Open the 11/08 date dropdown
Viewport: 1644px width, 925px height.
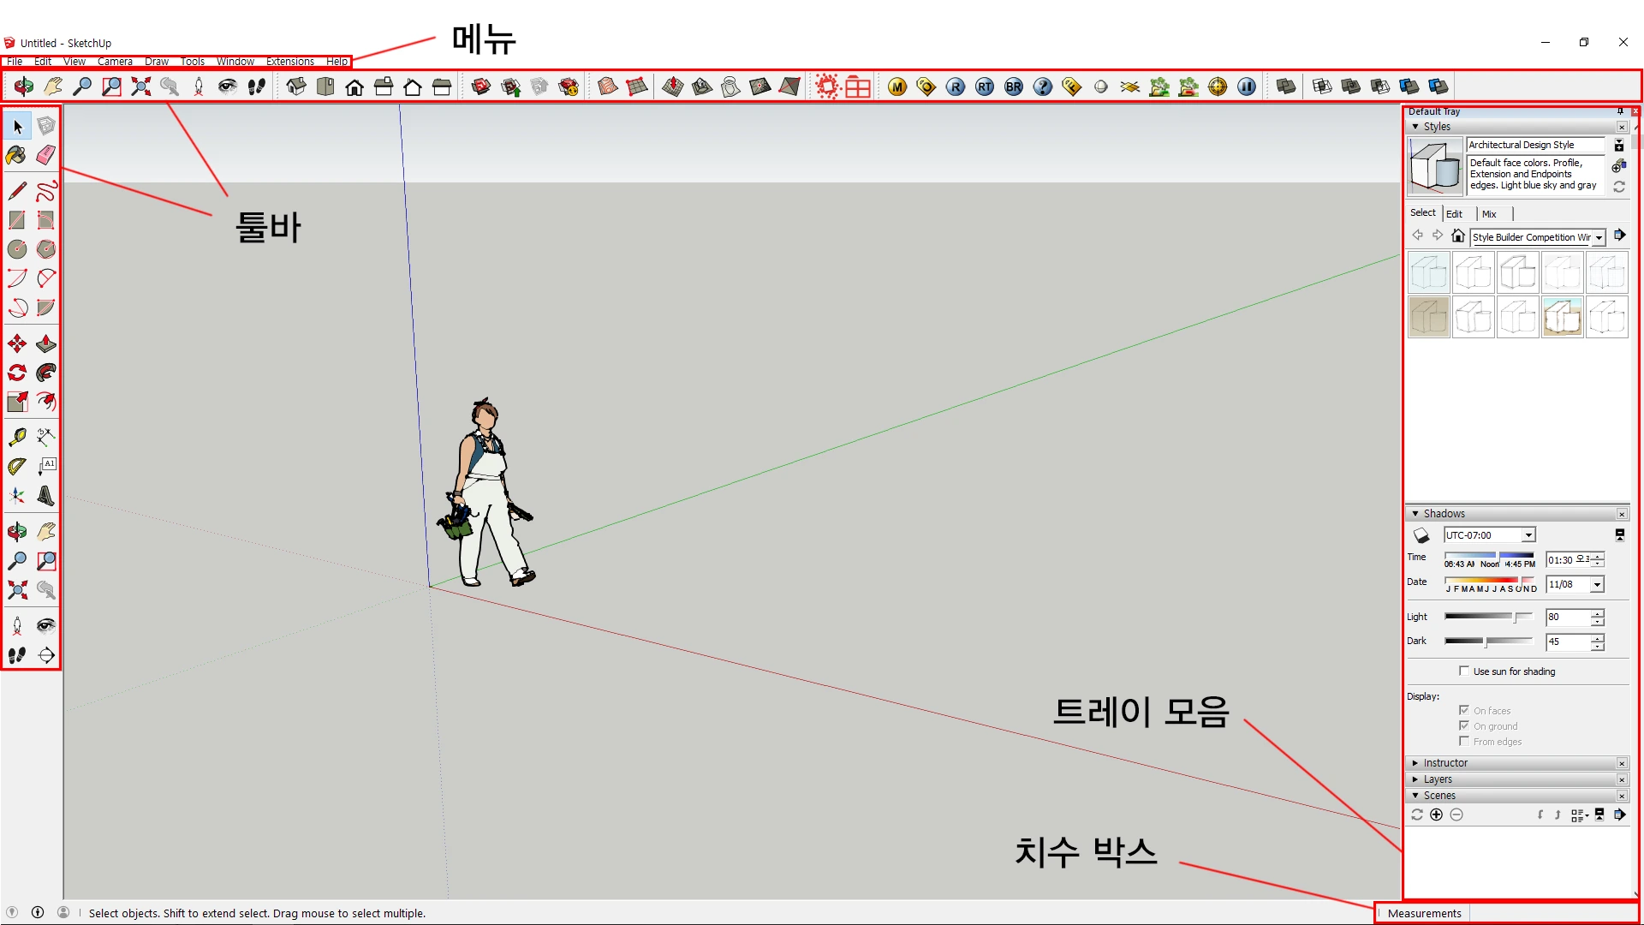(1597, 585)
